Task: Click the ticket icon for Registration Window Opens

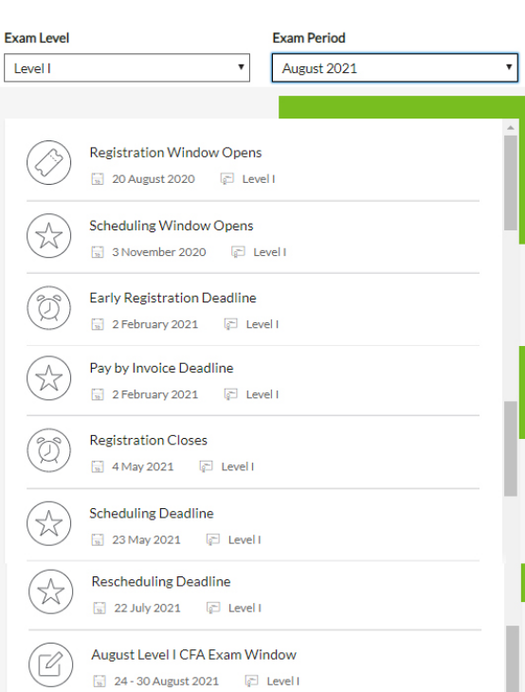Action: (x=48, y=162)
